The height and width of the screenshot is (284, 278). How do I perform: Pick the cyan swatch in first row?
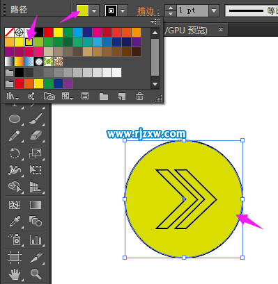coord(77,33)
